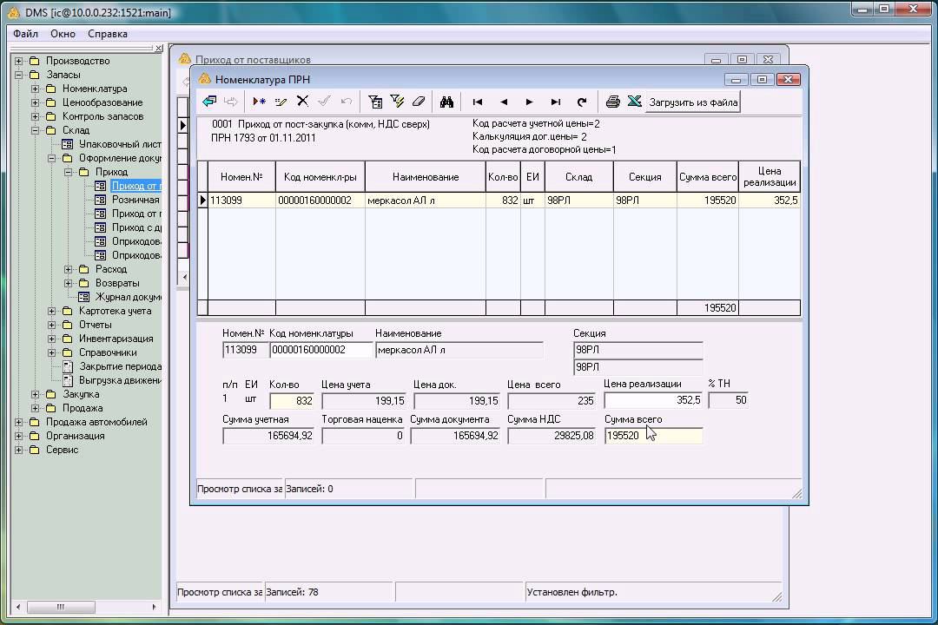Click the Сумма всего field with 195520
This screenshot has height=625, width=938.
(653, 436)
